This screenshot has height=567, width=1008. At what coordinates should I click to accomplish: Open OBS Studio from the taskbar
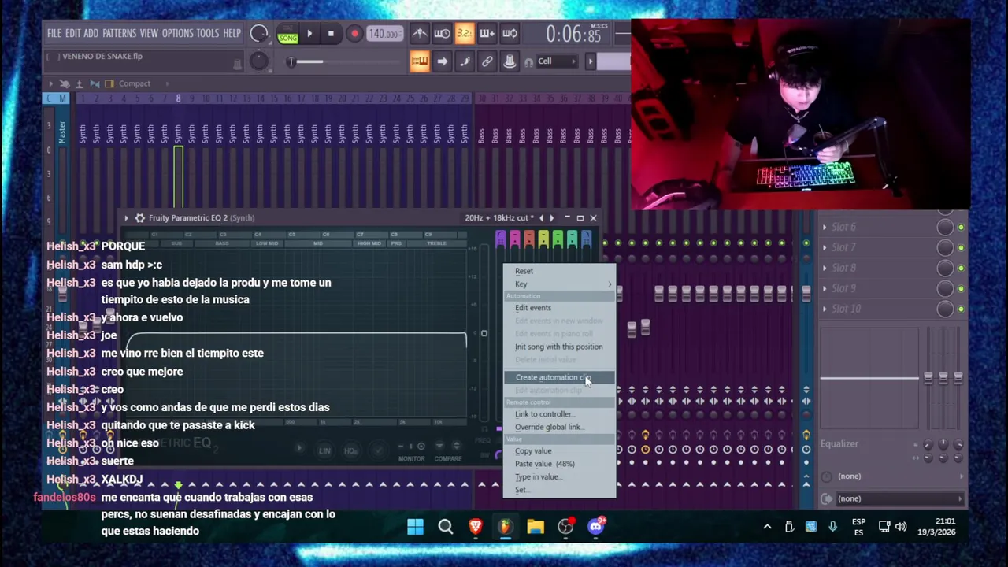pyautogui.click(x=566, y=527)
